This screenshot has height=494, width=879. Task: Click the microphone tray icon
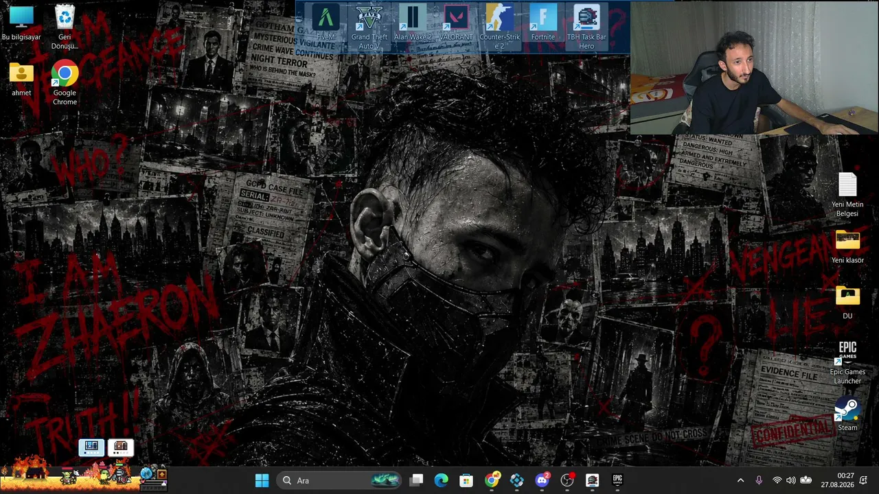pyautogui.click(x=759, y=480)
